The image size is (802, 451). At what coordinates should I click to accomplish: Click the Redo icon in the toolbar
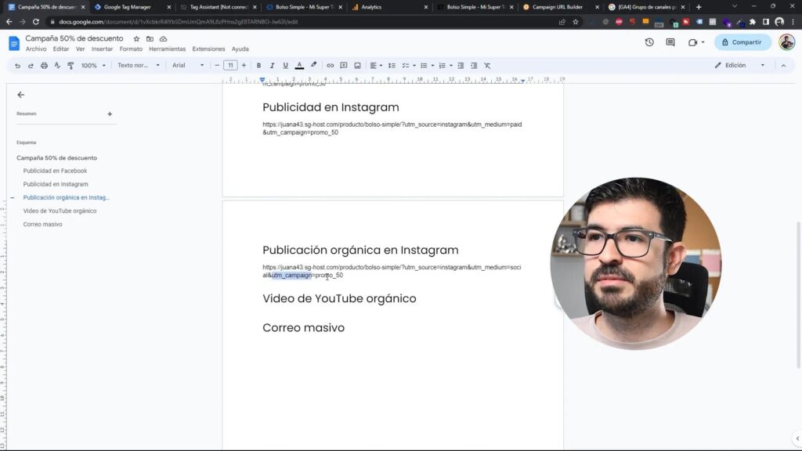point(31,66)
